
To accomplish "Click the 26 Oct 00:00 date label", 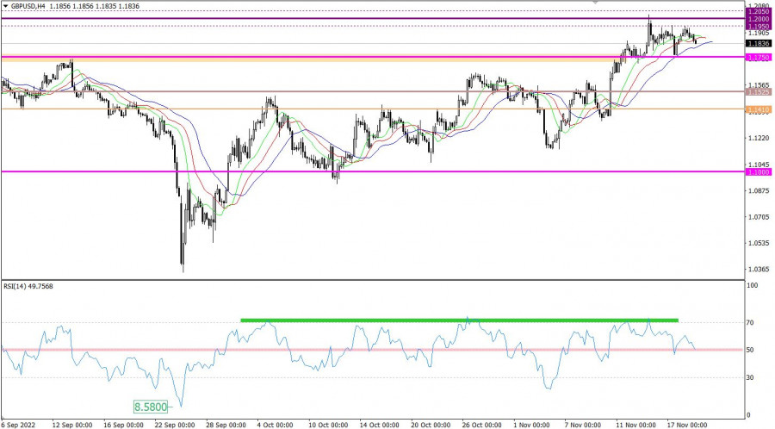I will tap(482, 425).
